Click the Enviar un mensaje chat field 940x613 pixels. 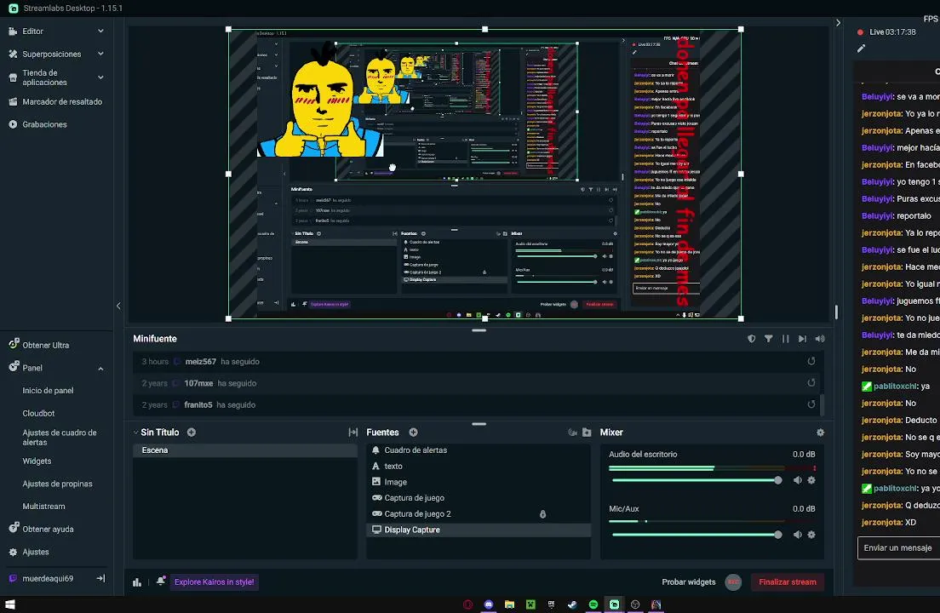[x=898, y=548]
